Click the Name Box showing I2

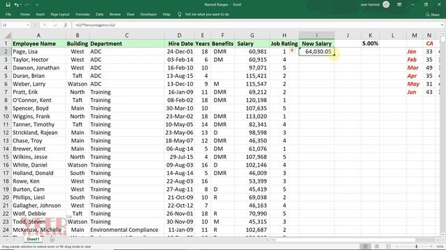[x=14, y=25]
